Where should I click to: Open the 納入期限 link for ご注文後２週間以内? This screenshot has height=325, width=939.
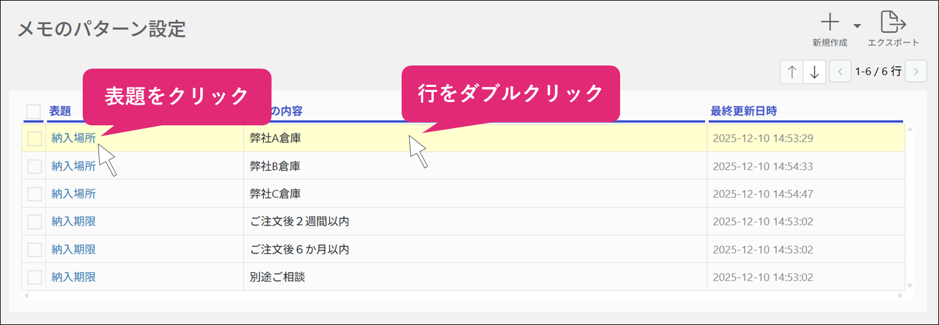tap(73, 222)
